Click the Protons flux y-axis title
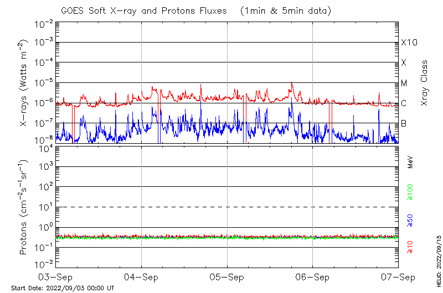The height and width of the screenshot is (293, 443). coord(24,207)
